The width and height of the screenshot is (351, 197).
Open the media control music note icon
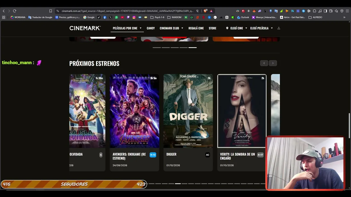click(x=320, y=11)
